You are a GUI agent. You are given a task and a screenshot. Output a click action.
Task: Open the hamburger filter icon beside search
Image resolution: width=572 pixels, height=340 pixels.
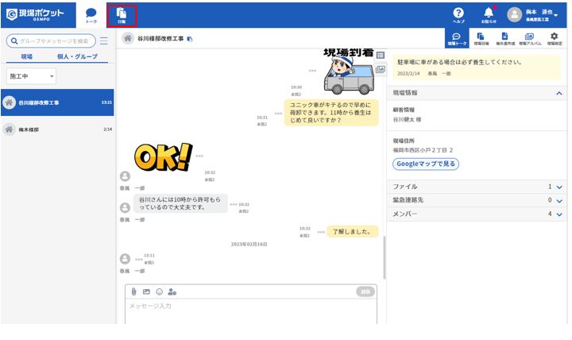(104, 41)
